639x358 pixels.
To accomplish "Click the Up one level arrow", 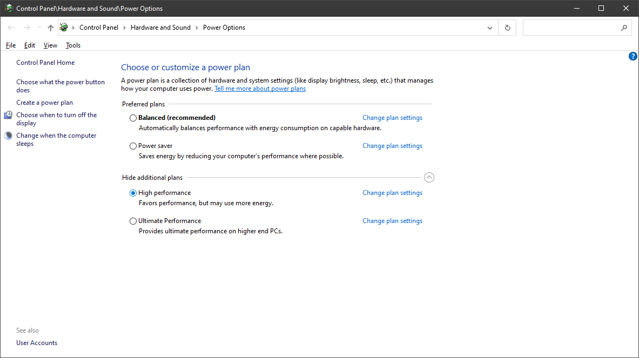I will click(x=50, y=27).
